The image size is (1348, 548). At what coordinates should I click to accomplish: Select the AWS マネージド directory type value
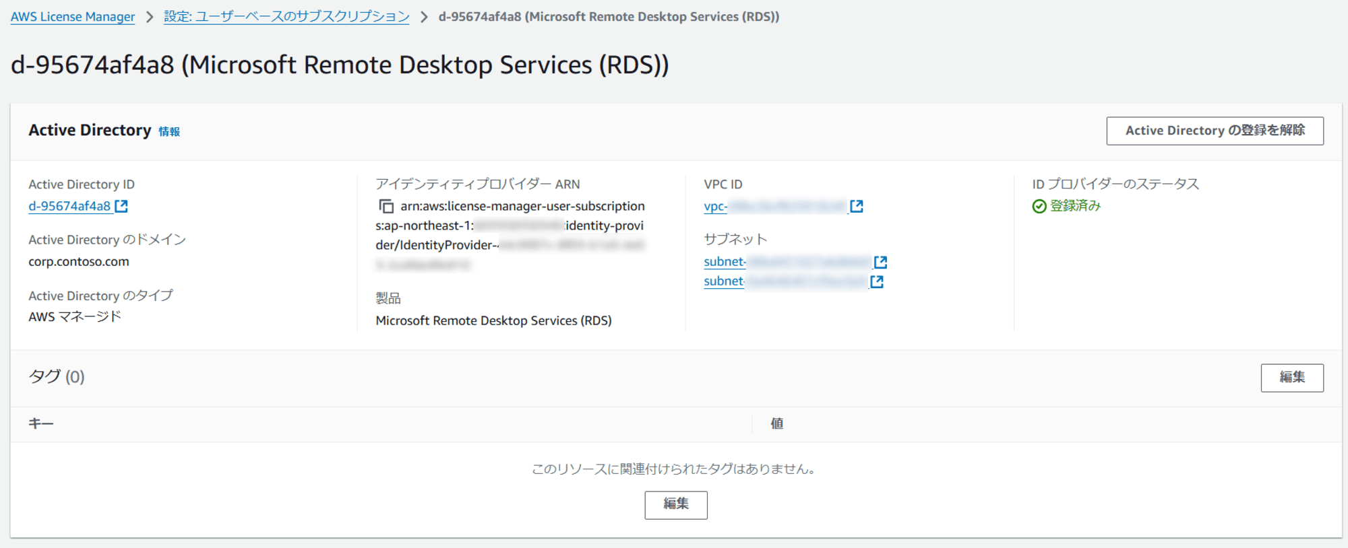[75, 316]
